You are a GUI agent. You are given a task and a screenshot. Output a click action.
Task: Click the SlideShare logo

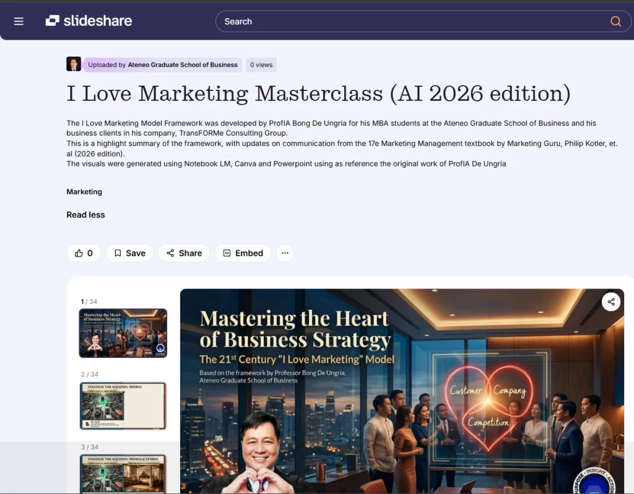pyautogui.click(x=89, y=21)
